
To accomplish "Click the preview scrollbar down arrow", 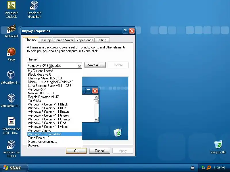I will [96, 120].
